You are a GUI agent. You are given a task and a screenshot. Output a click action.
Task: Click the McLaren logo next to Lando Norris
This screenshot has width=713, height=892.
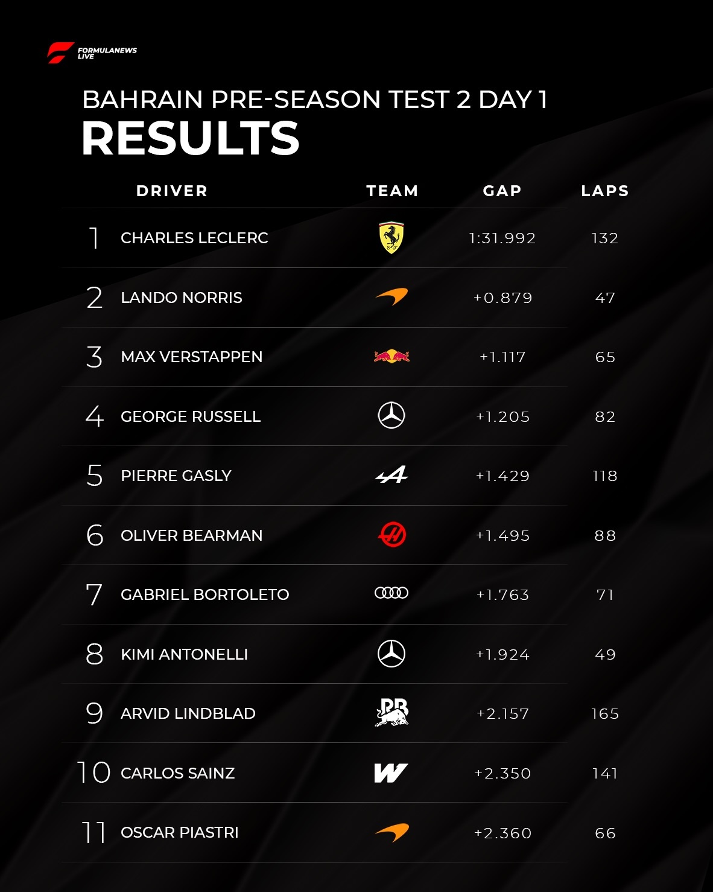coord(391,297)
